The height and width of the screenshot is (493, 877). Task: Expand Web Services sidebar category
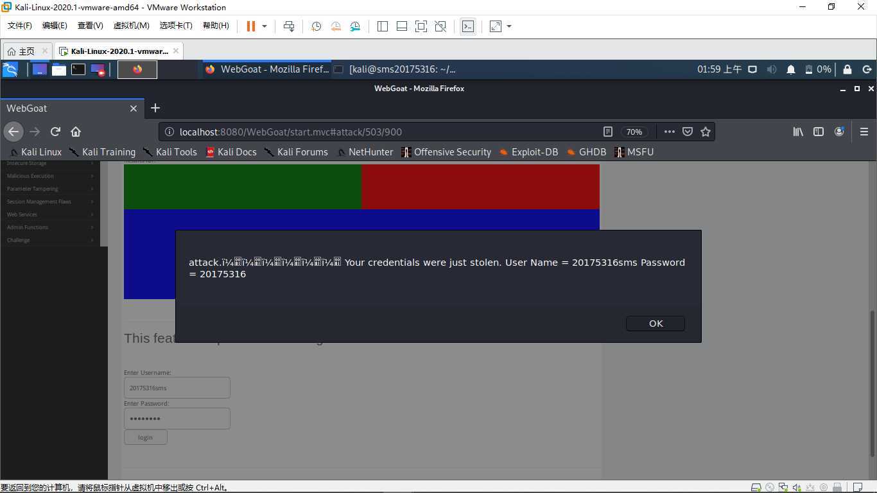point(50,214)
